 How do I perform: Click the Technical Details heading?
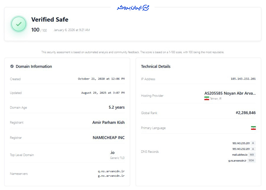click(156, 66)
